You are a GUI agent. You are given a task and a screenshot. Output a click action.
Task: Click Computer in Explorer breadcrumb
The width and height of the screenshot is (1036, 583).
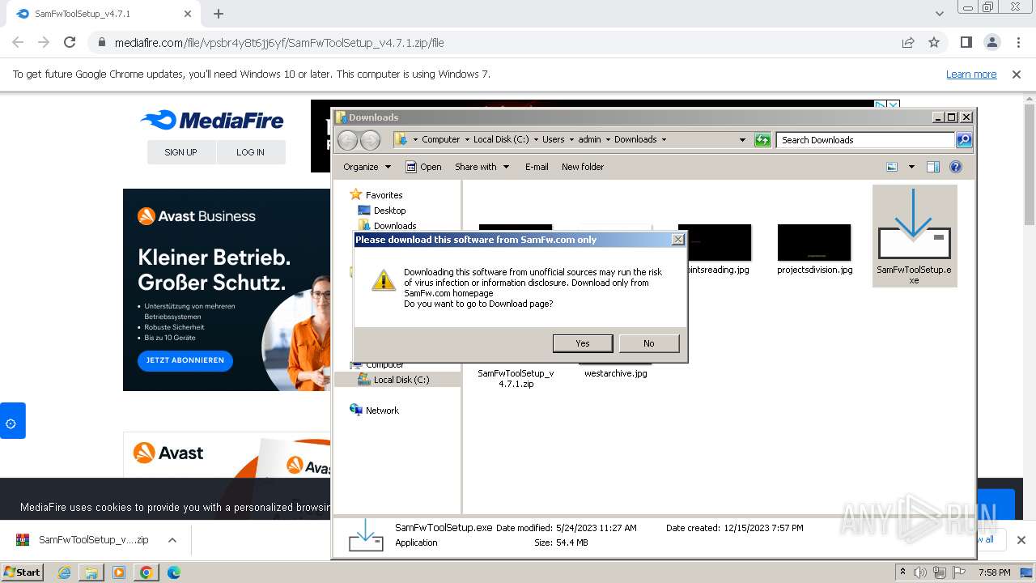coord(440,139)
